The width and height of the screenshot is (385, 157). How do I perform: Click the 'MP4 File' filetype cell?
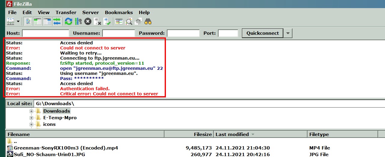pos(319,148)
